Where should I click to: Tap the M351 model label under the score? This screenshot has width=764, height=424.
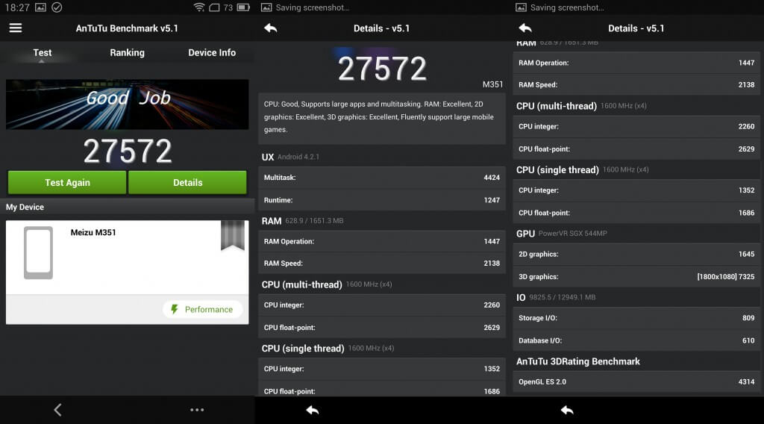pyautogui.click(x=492, y=84)
